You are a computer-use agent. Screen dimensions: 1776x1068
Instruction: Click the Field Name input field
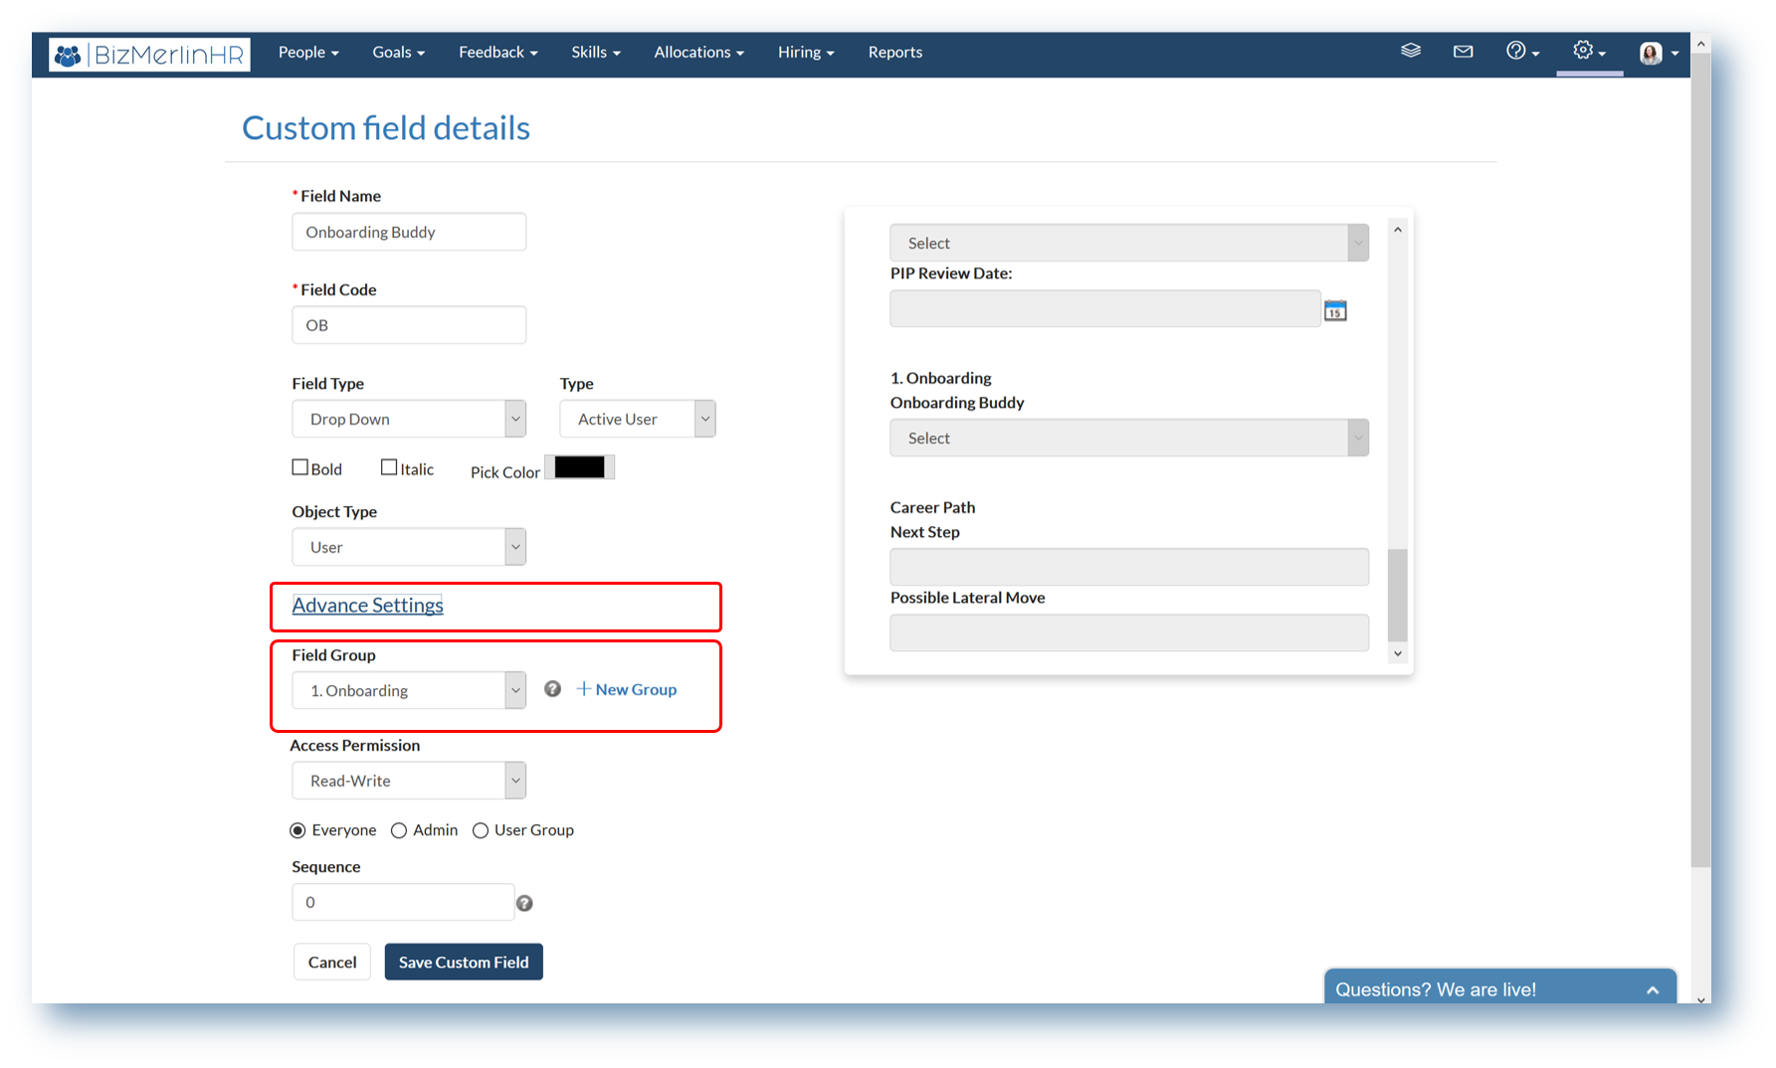pos(408,232)
